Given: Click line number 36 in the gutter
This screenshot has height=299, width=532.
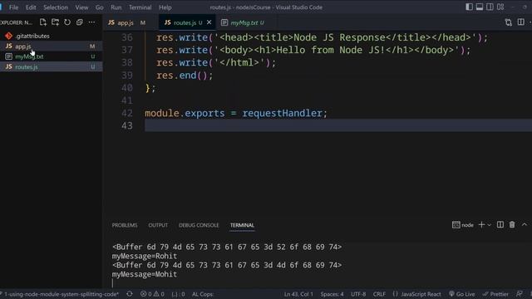Looking at the screenshot, I should 127,37.
